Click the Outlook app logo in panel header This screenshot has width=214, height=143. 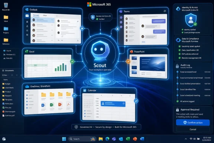(27, 10)
